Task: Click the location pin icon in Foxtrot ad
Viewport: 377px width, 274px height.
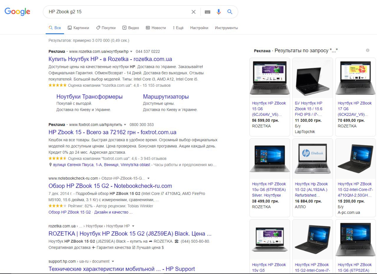Action: (x=50, y=165)
